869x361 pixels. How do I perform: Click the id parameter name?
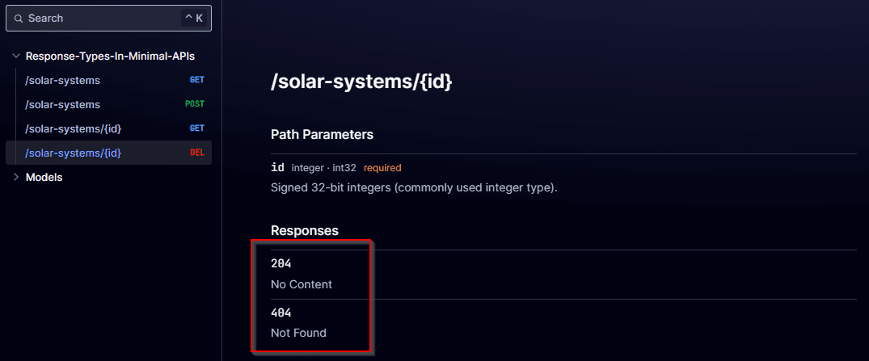[277, 167]
